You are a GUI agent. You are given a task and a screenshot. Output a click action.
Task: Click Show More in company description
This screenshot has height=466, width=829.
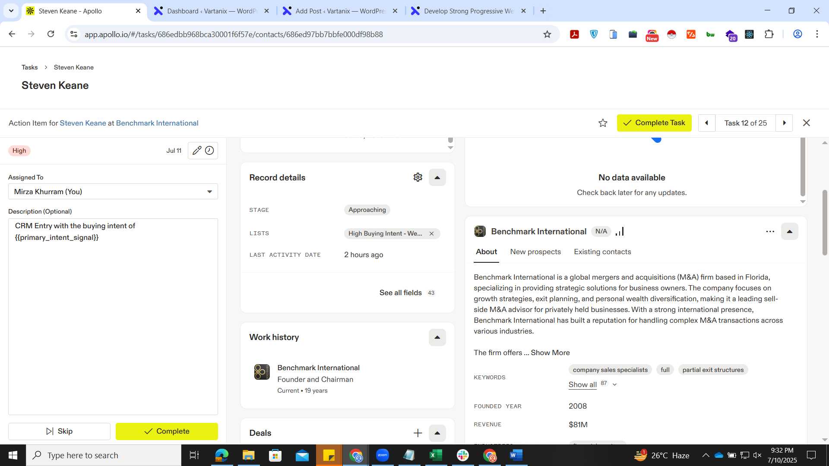click(550, 353)
